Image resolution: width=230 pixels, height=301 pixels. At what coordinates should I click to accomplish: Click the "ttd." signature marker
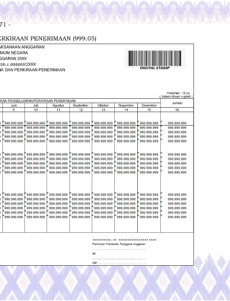click(94, 253)
